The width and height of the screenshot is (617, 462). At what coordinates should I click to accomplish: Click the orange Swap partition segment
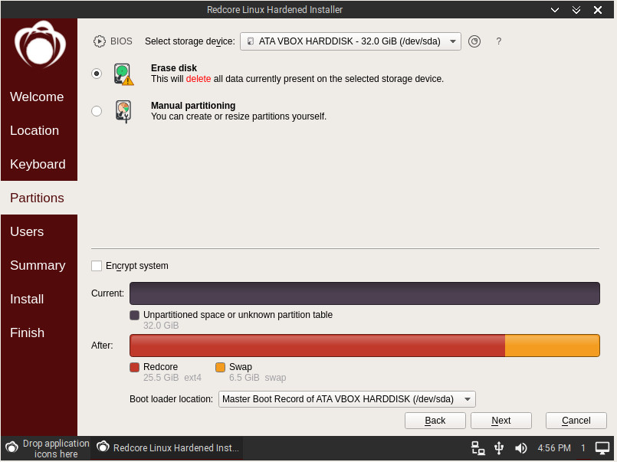552,346
